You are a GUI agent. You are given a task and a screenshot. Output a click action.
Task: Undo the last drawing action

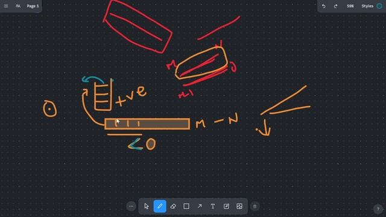tap(323, 6)
